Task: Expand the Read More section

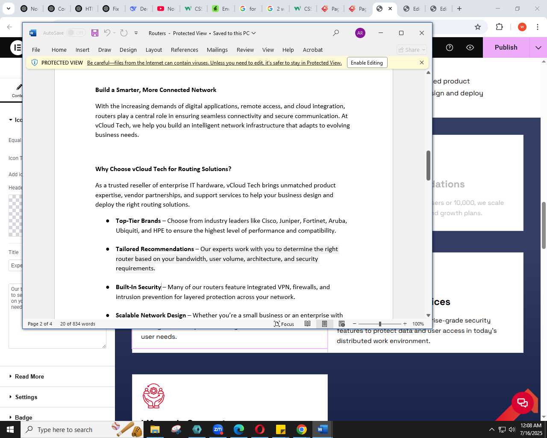Action: pos(29,376)
